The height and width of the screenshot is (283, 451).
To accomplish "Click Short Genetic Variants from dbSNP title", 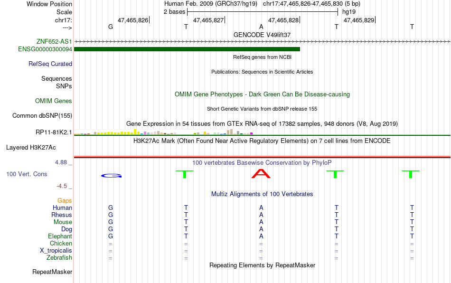I will click(x=262, y=109).
